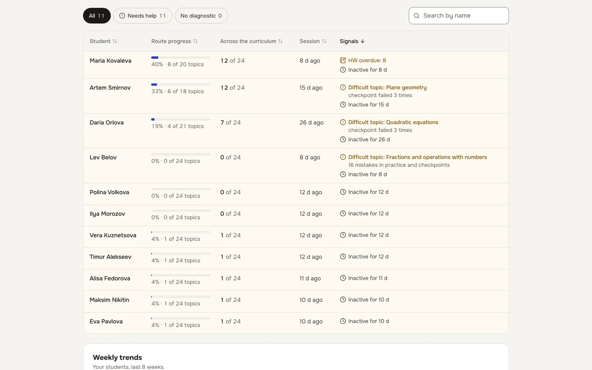Screen dimensions: 592x370
Task: Show the No diagnostic filter
Action: [x=201, y=16]
